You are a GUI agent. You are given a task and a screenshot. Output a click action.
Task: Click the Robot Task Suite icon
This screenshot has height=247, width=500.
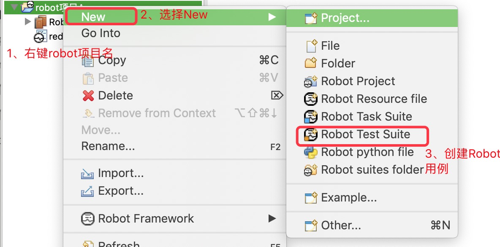coord(311,117)
